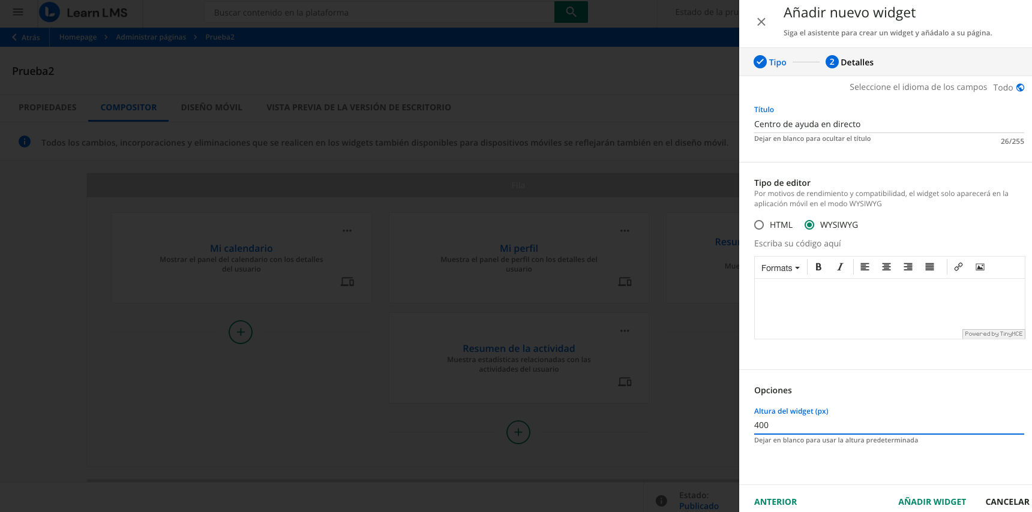Click the CANCELAR button
The height and width of the screenshot is (512, 1032).
tap(1007, 502)
